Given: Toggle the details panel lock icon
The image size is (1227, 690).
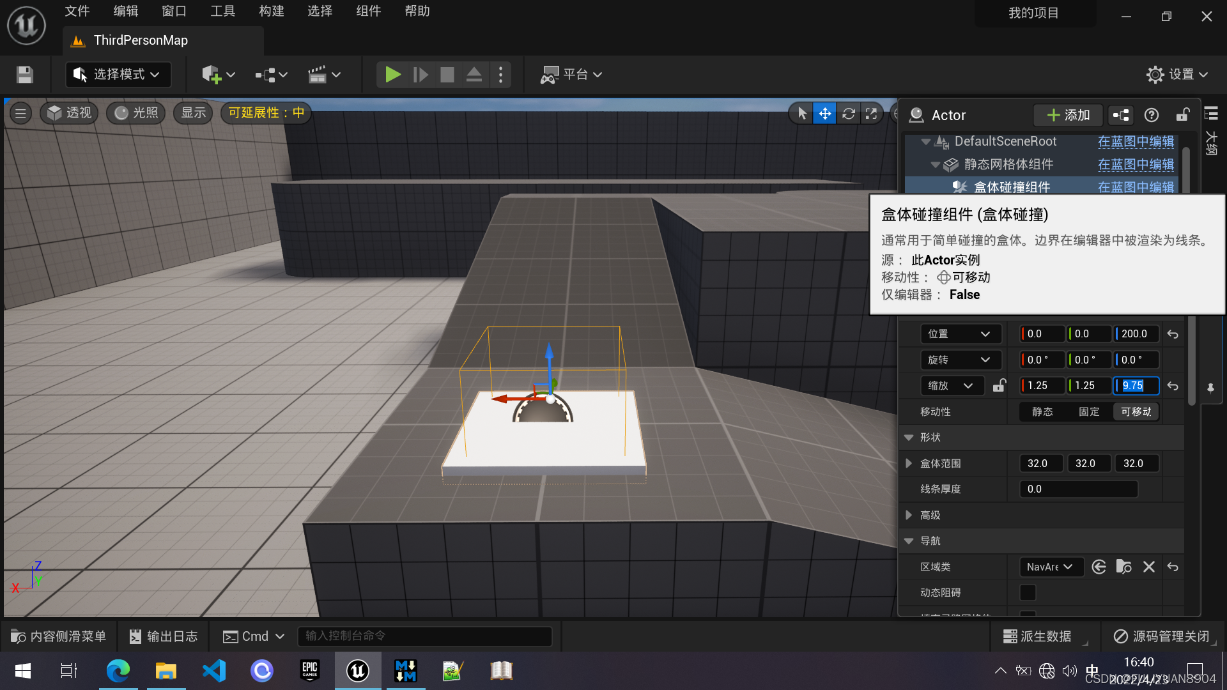Looking at the screenshot, I should (1182, 115).
